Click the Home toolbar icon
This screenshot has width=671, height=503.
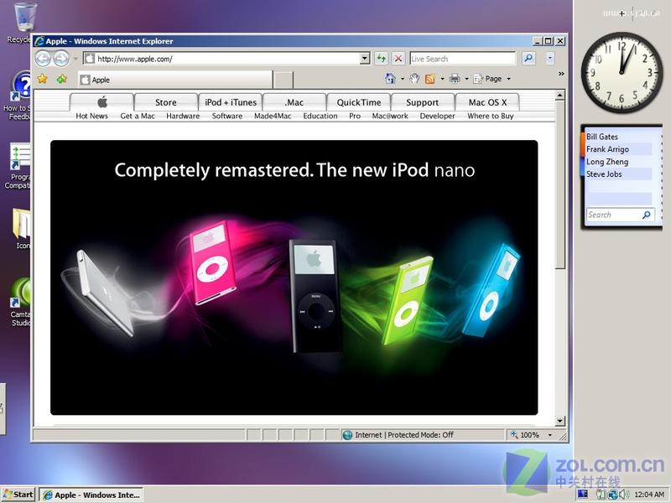point(390,79)
